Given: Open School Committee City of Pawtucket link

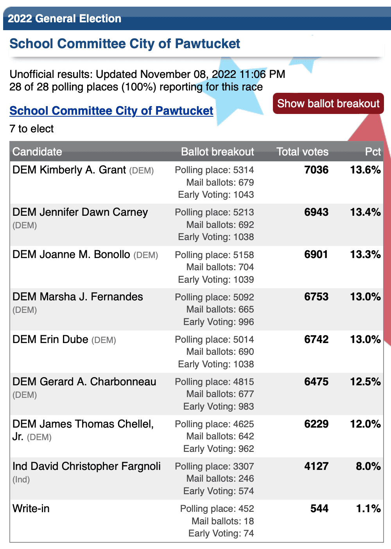Looking at the screenshot, I should 111,111.
